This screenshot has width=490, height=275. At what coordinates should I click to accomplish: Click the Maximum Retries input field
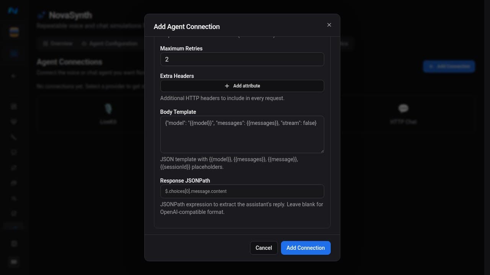242,59
